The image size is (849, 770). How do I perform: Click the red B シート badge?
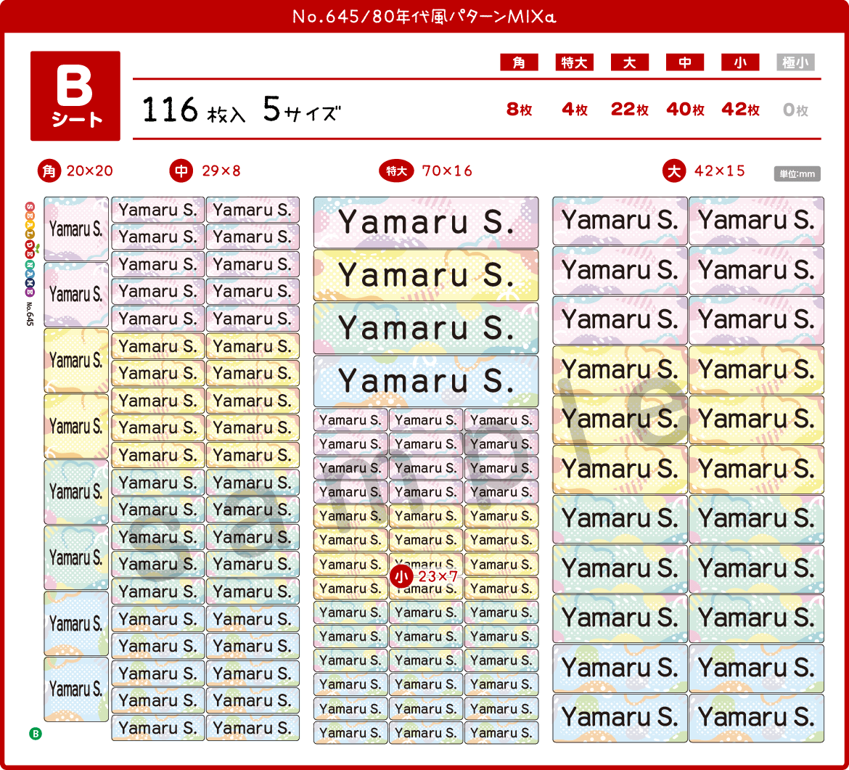pos(75,96)
